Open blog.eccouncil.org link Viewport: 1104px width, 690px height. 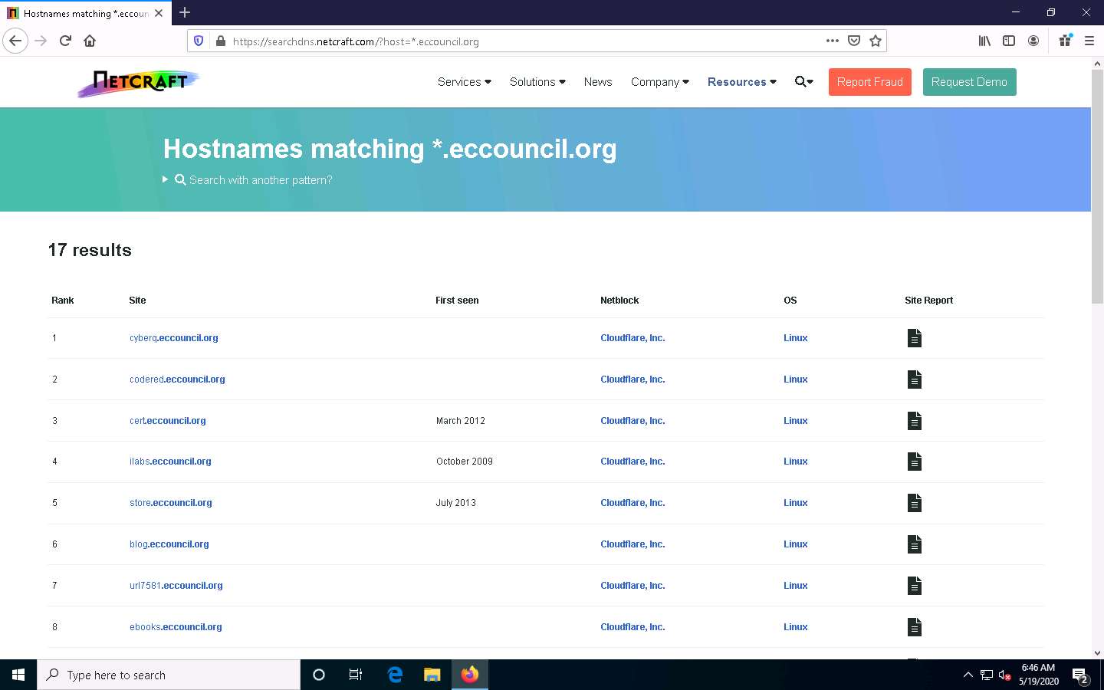[x=169, y=544]
